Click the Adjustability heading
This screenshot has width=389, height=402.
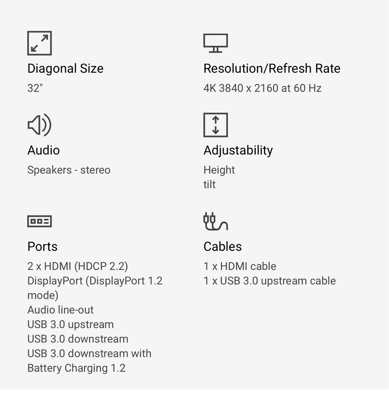238,150
